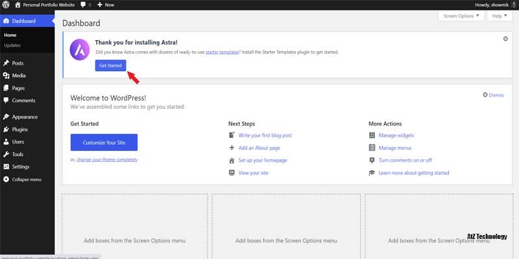
Task: Dismiss the Welcome to WordPress panel
Action: (x=494, y=95)
